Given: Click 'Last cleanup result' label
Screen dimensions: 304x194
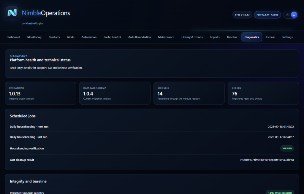Looking at the screenshot, I should tap(22, 160).
